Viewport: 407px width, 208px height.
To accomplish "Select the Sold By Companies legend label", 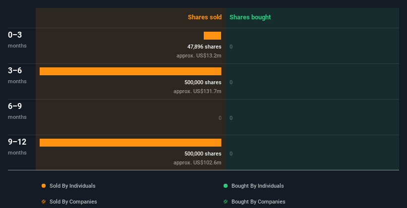I will click(73, 202).
